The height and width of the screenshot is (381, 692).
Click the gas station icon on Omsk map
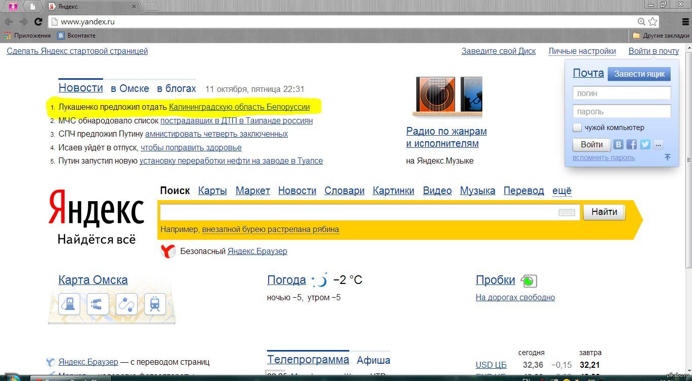pos(70,305)
